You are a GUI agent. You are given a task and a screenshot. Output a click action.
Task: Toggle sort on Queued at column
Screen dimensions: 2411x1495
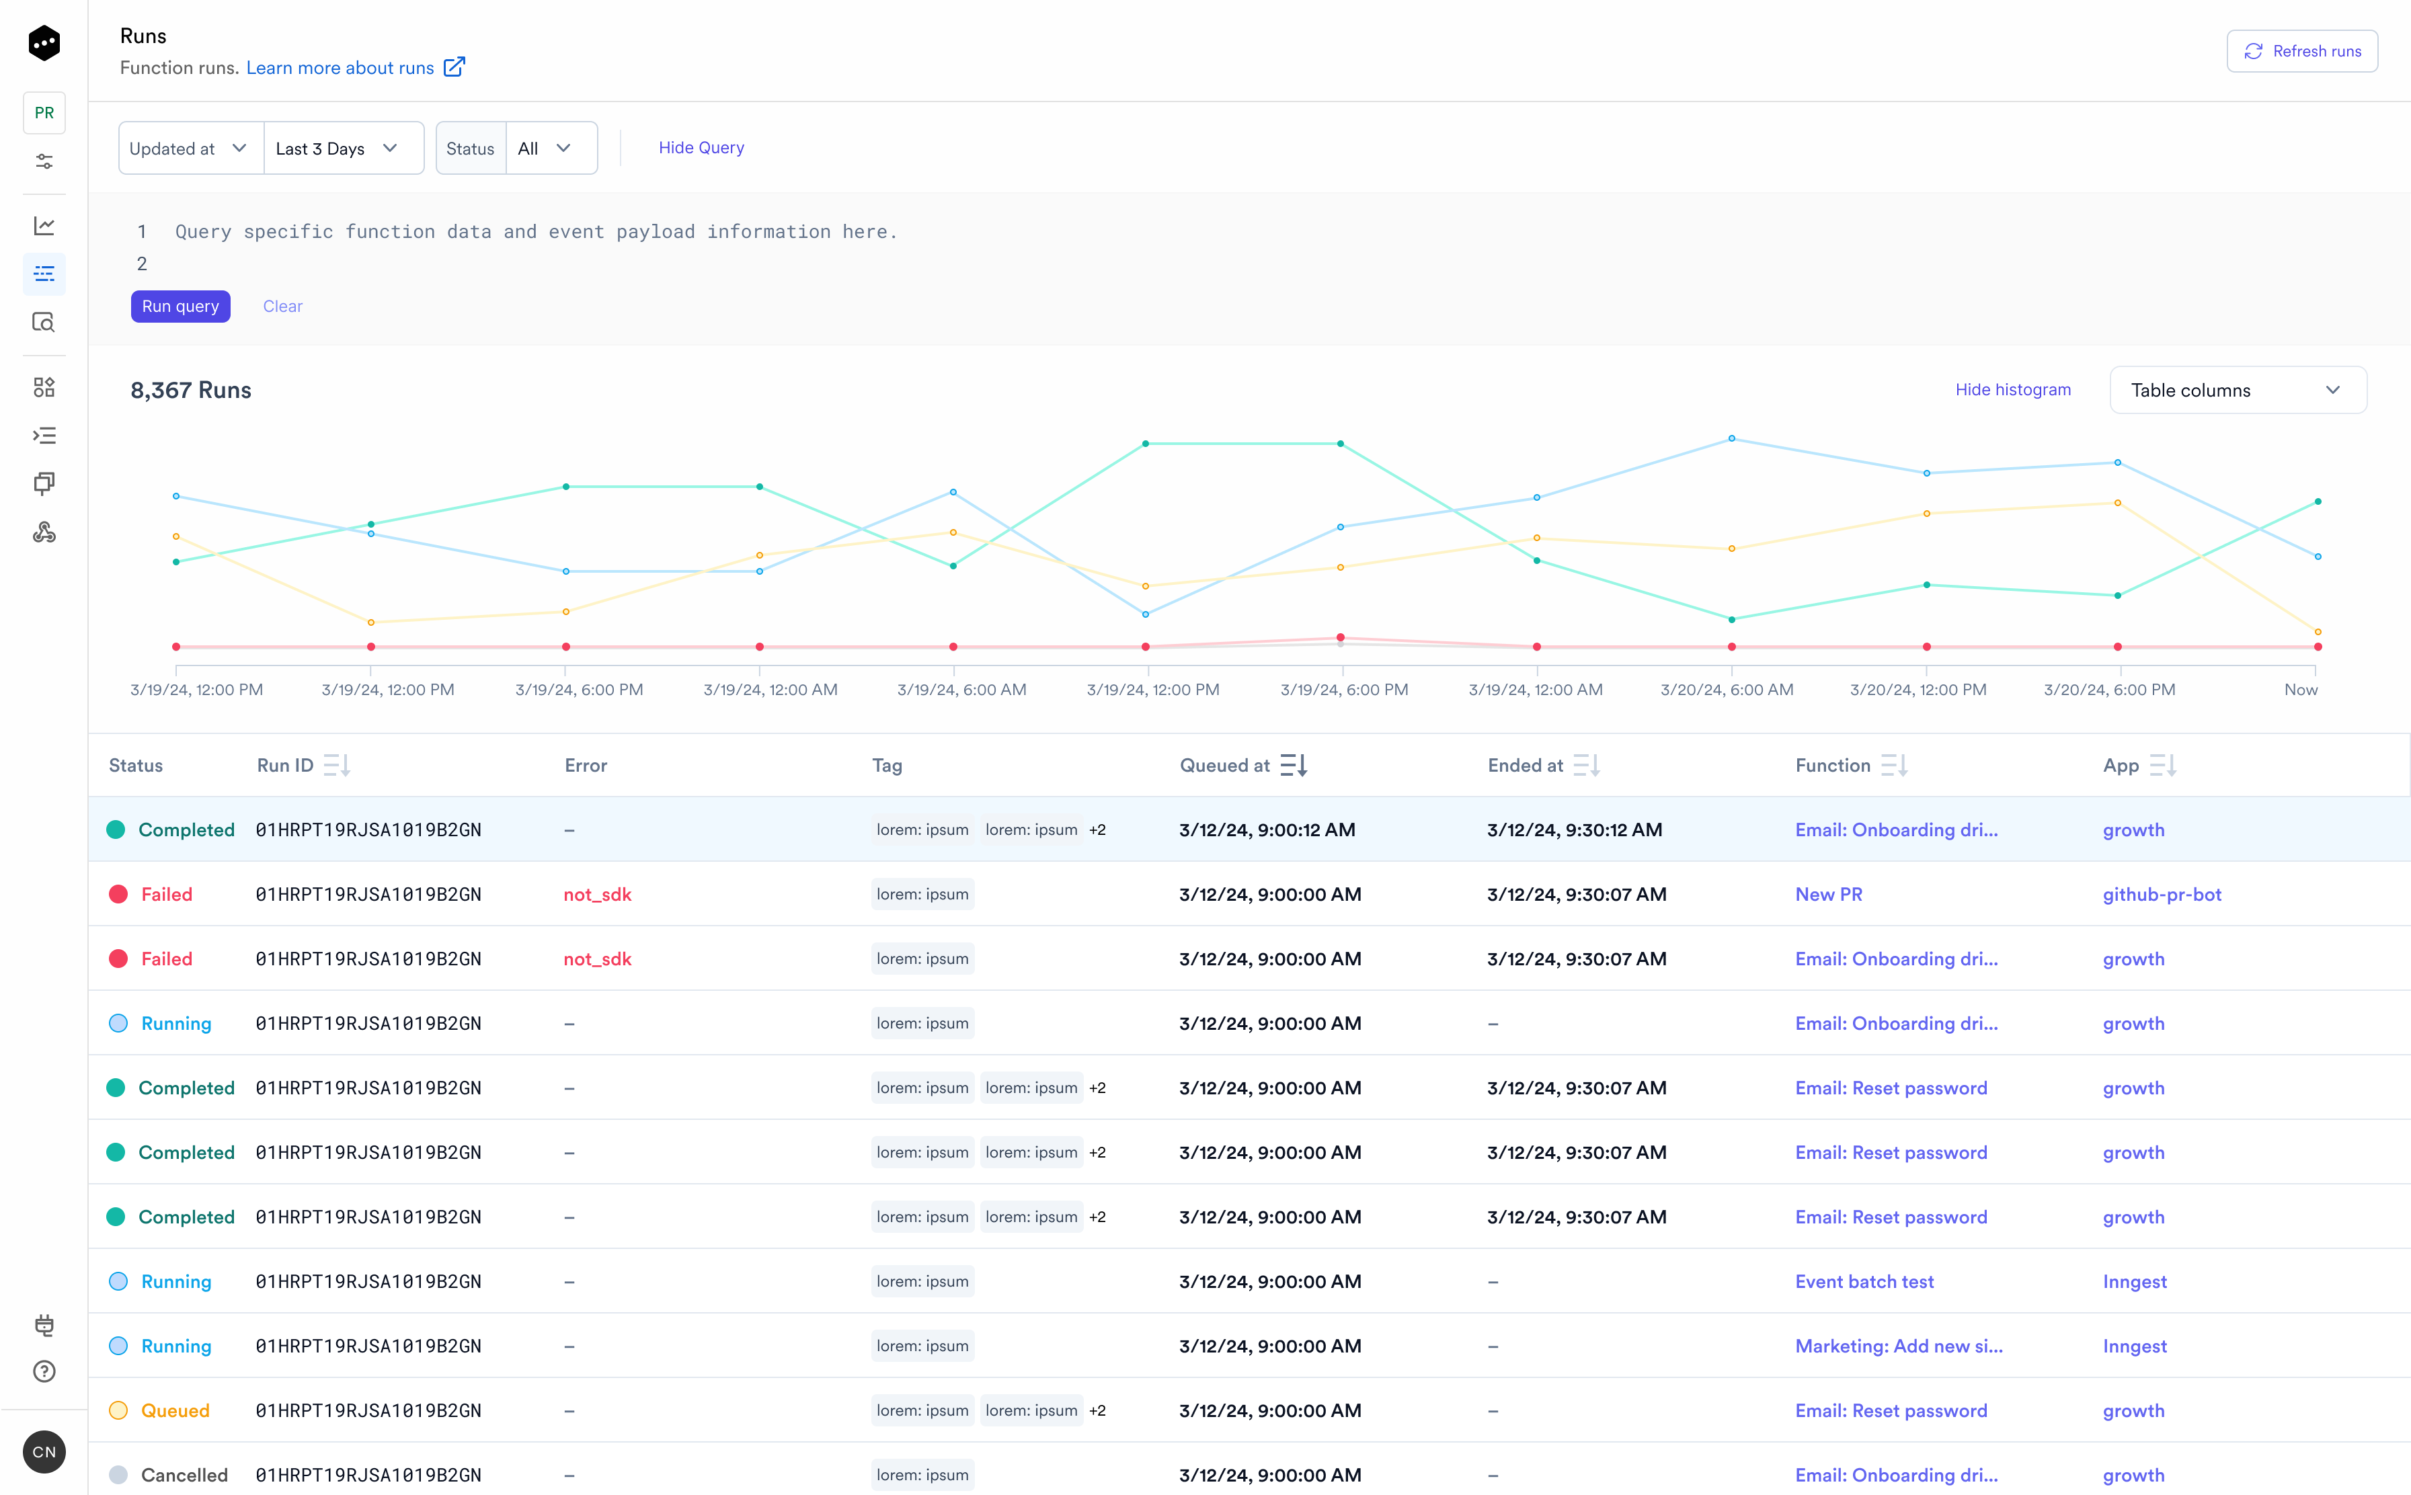tap(1294, 765)
